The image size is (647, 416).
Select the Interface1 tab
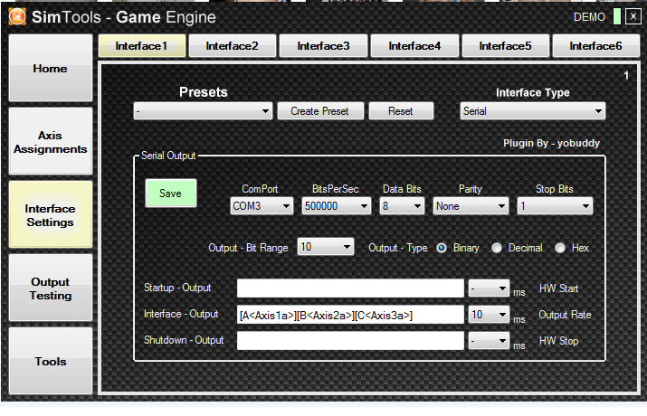(142, 46)
